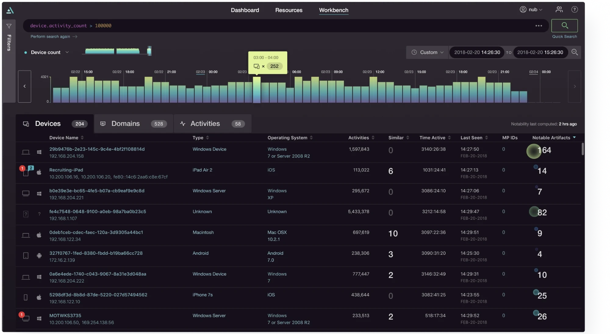
Task: Click the Devices tab icon
Action: (26, 124)
